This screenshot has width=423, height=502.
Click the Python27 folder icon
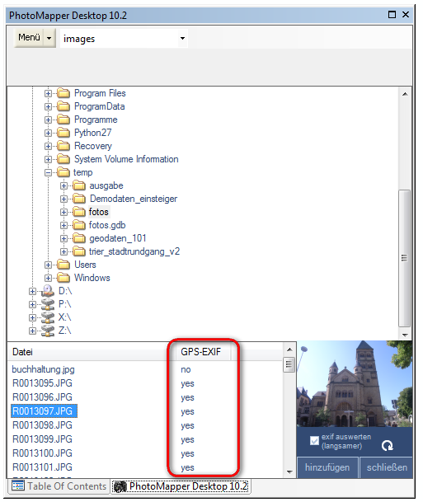click(x=63, y=133)
